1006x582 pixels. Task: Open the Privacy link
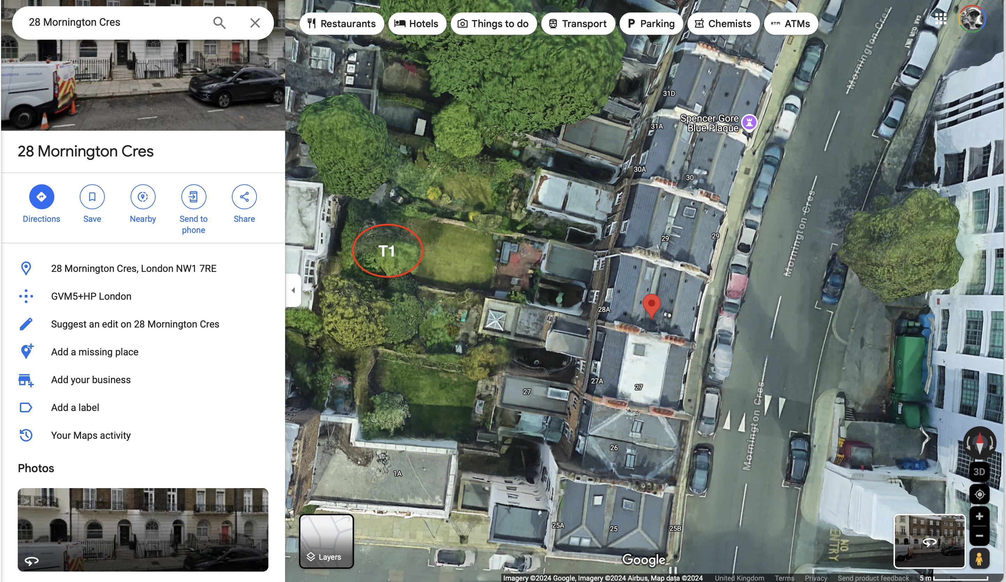(x=816, y=578)
